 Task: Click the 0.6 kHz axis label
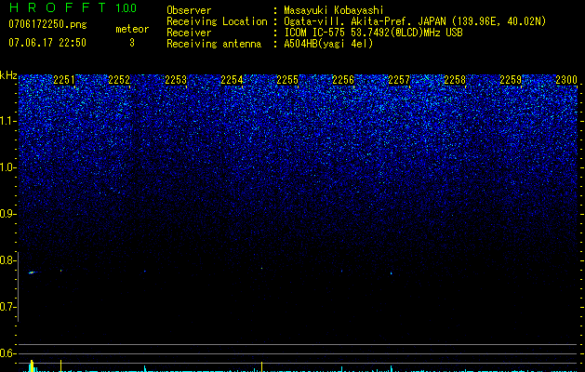(8, 353)
